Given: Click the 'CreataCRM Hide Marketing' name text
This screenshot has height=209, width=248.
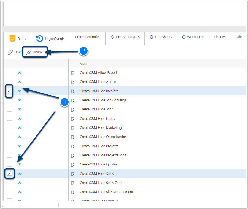Looking at the screenshot, I should (x=101, y=128).
